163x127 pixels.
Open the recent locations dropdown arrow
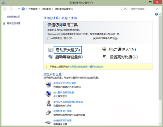coord(15,9)
